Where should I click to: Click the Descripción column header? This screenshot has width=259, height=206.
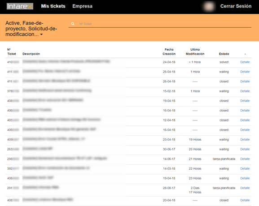tap(31, 54)
